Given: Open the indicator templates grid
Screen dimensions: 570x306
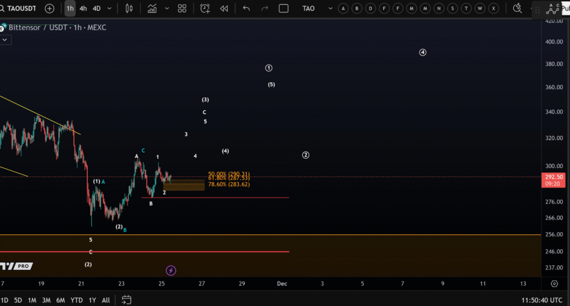Looking at the screenshot, I should point(182,8).
